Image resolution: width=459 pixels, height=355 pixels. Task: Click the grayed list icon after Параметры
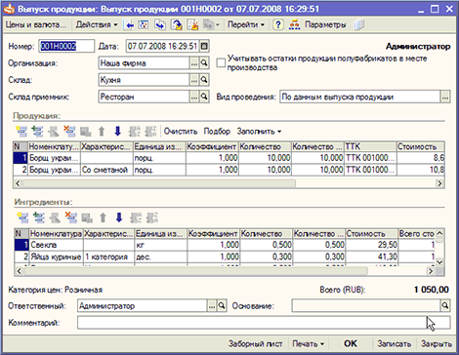(x=358, y=25)
